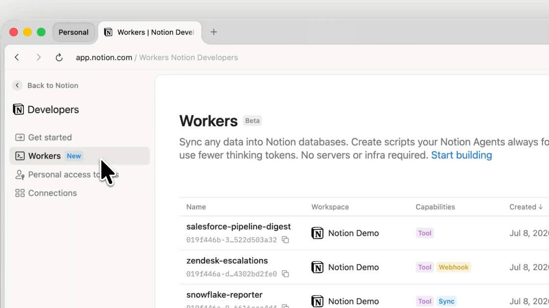
Task: Click the Beta badge next to Workers
Action: 252,121
